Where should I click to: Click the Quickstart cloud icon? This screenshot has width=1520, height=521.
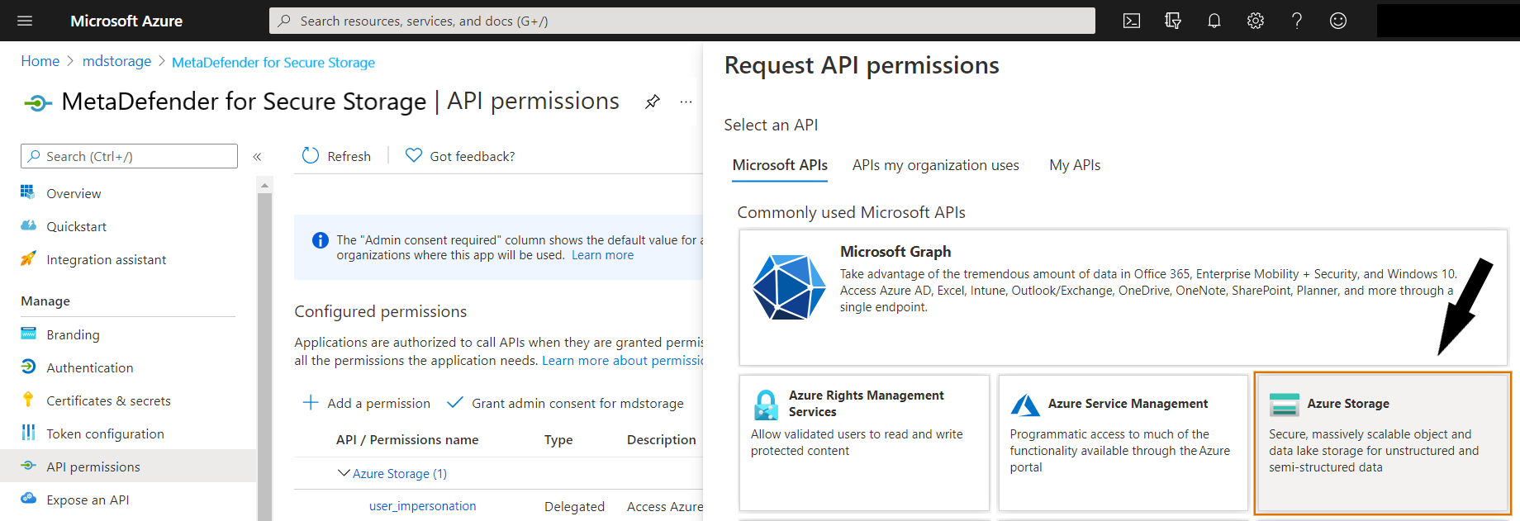point(28,225)
